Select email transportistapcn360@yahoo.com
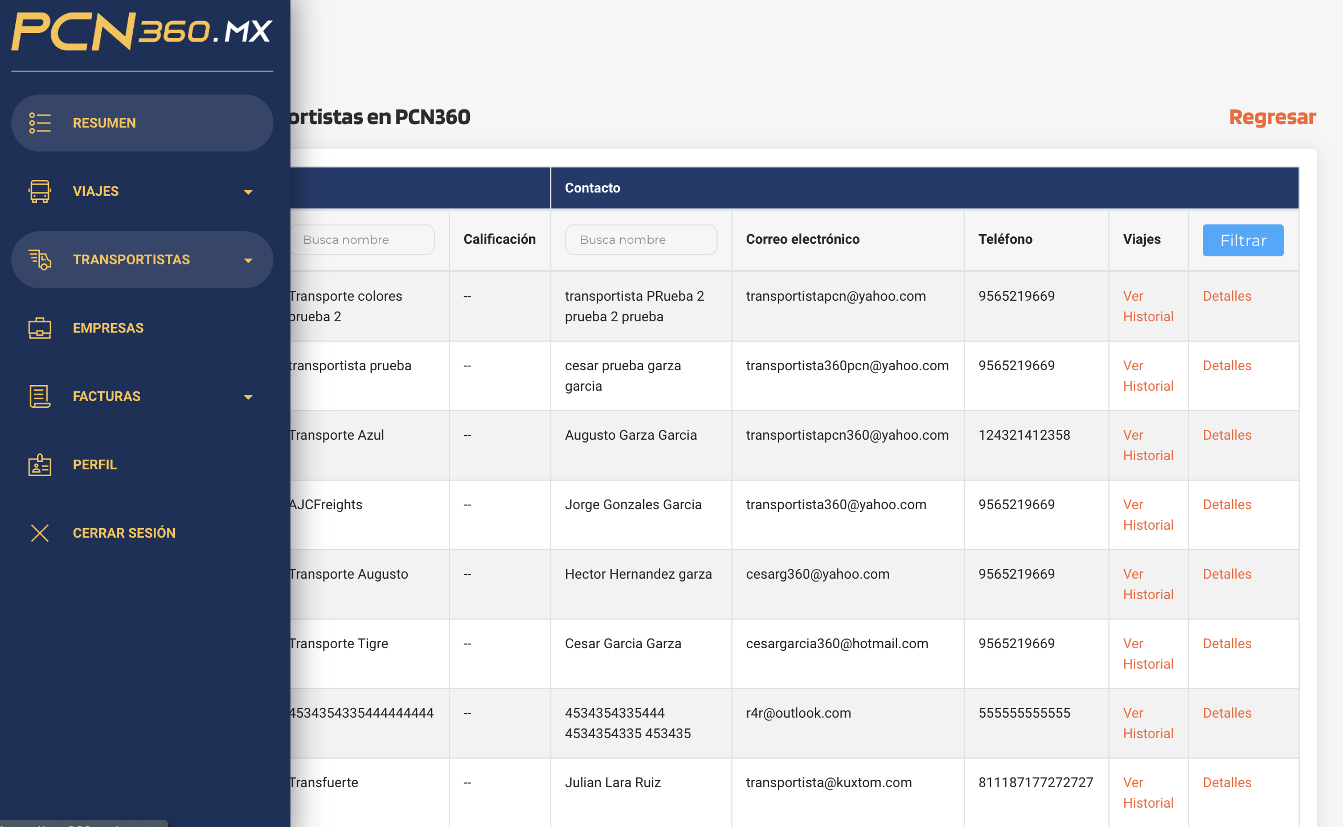Screen dimensions: 1343x827 click(x=847, y=435)
